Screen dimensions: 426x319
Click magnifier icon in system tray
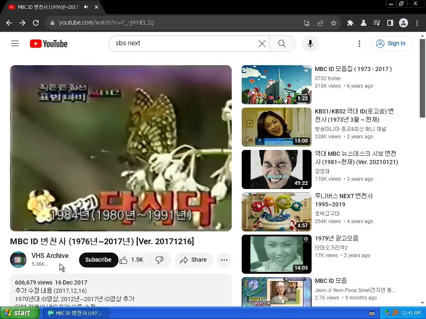coord(395,313)
